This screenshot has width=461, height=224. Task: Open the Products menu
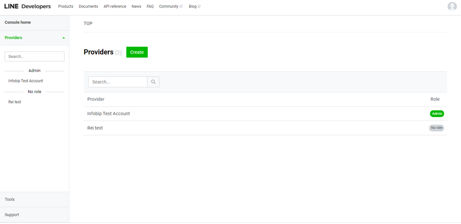click(66, 7)
